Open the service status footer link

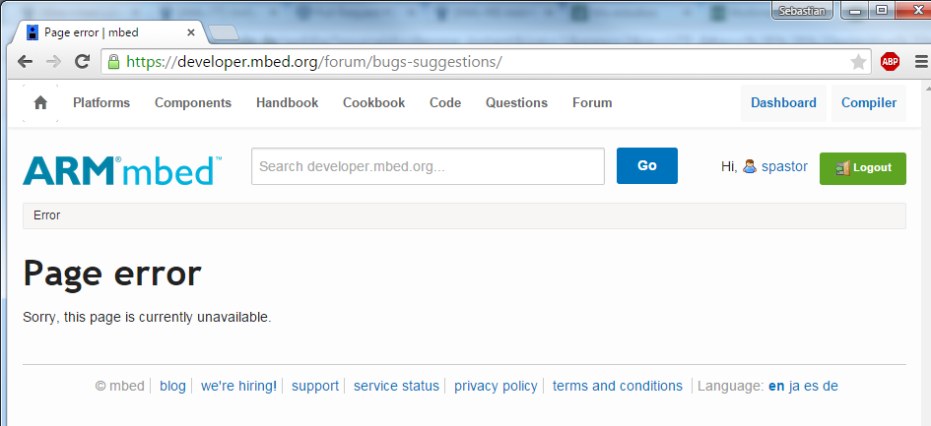point(396,386)
